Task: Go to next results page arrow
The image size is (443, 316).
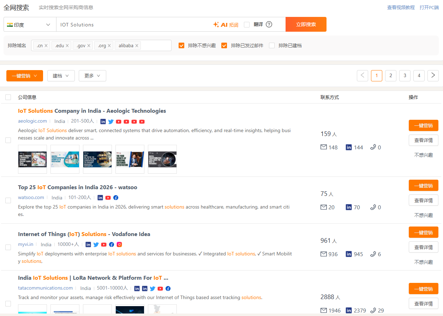Action: pos(433,76)
